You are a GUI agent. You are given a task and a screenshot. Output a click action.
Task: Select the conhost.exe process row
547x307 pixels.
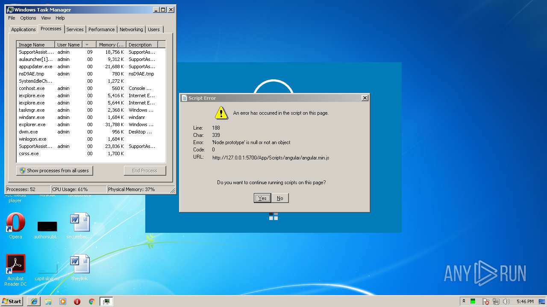point(91,88)
